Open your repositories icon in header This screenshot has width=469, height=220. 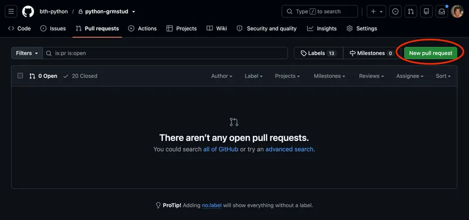[x=426, y=12]
